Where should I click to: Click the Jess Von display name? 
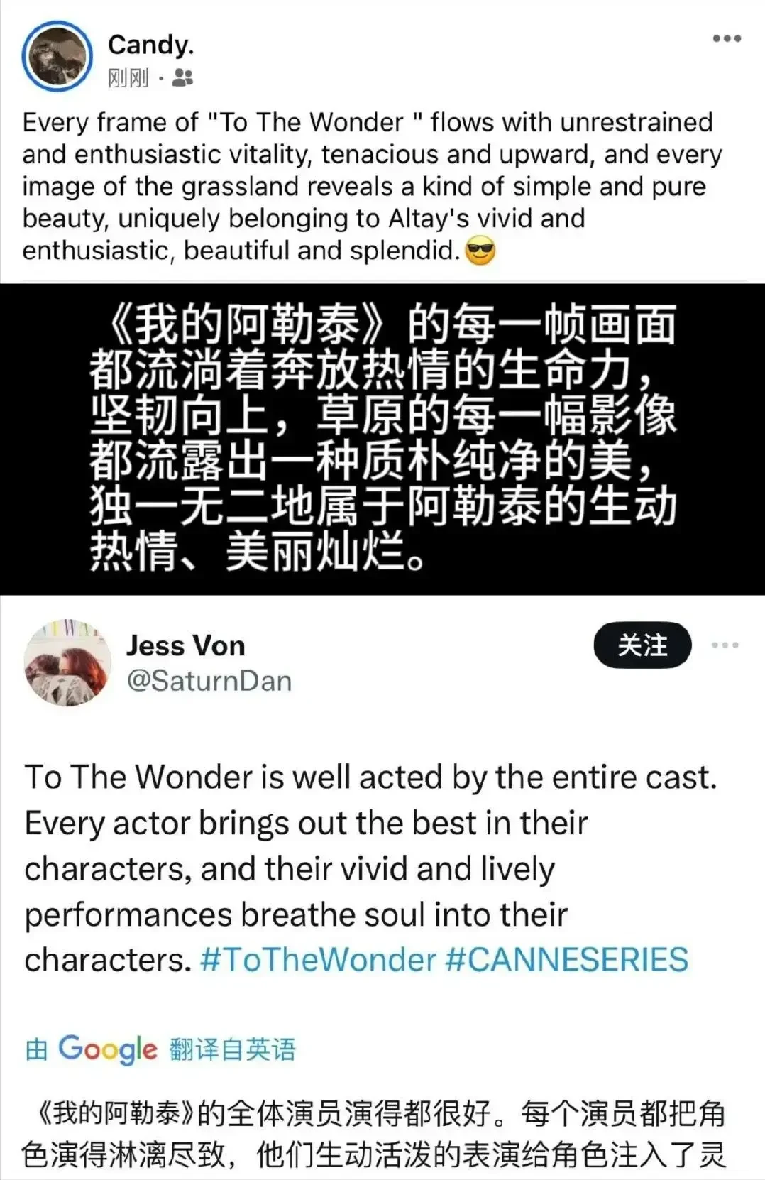186,646
